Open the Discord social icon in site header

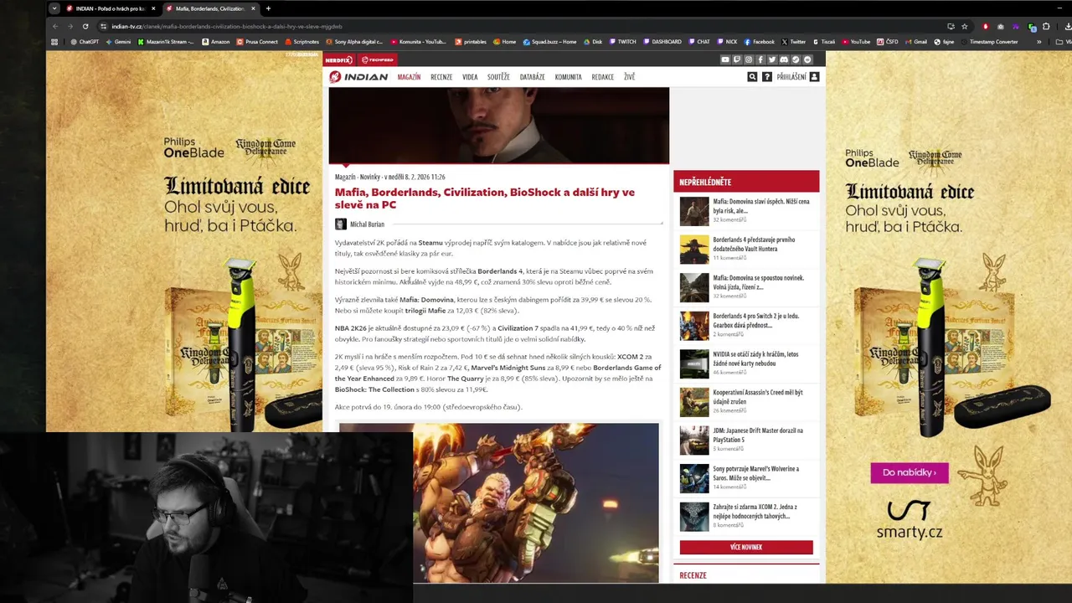(x=784, y=59)
